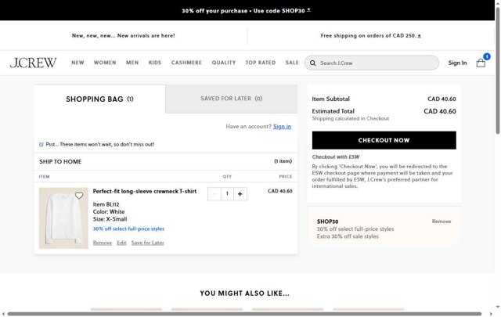
Task: Click the Shipping calculated in Checkout text
Action: point(351,118)
